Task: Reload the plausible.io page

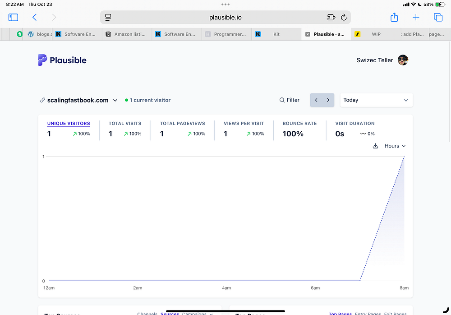Action: click(x=344, y=17)
